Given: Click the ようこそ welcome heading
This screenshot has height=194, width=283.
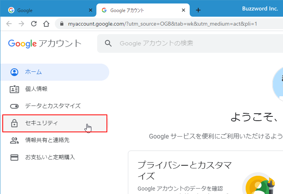Looking at the screenshot, I should [x=254, y=117].
